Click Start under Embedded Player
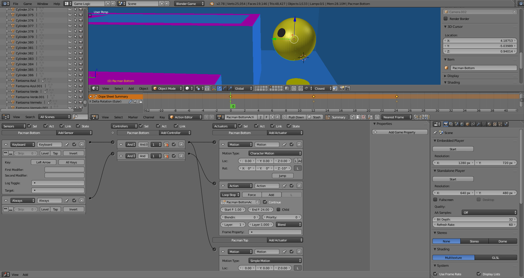 point(453,149)
